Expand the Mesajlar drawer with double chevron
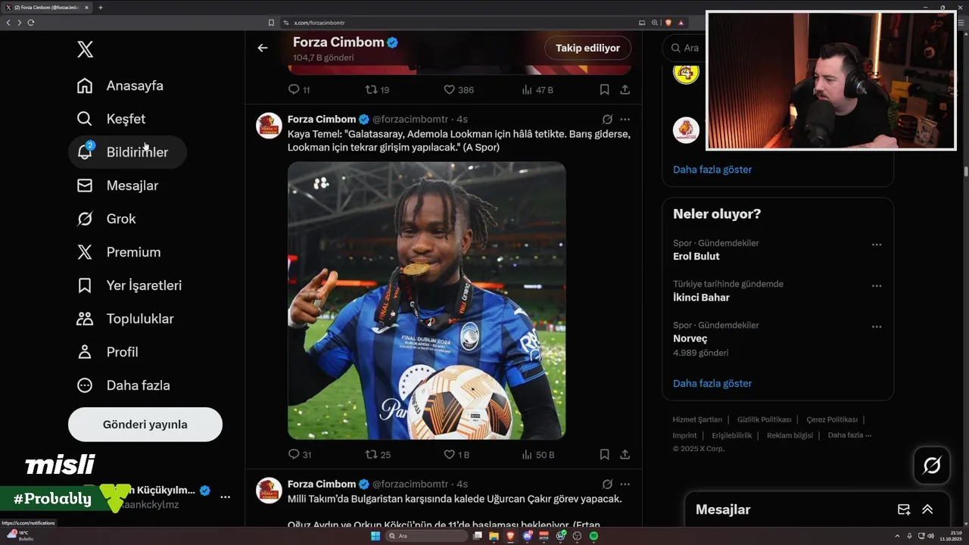The image size is (969, 545). [927, 509]
